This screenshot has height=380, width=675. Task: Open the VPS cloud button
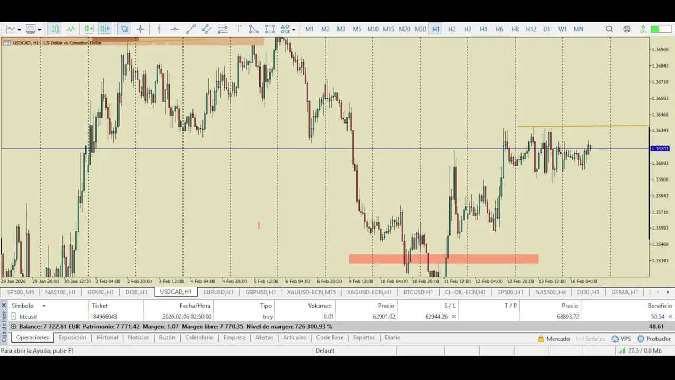click(621, 339)
